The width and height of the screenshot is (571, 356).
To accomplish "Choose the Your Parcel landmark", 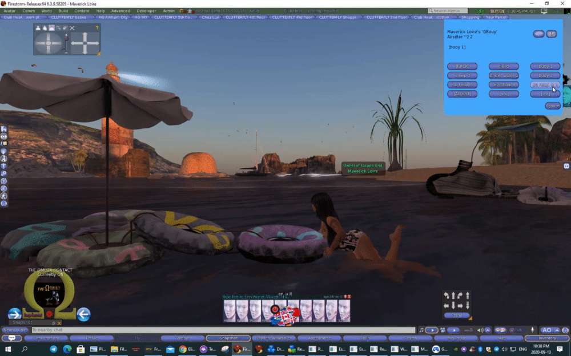I will point(496,17).
